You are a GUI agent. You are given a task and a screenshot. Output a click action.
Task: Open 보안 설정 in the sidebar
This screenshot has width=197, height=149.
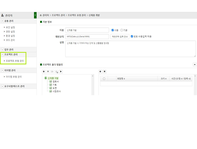[x=10, y=27]
